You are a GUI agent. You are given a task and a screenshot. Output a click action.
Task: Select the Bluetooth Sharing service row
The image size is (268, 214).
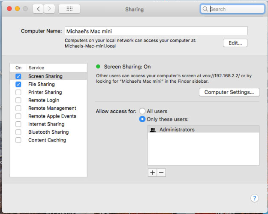[48, 132]
